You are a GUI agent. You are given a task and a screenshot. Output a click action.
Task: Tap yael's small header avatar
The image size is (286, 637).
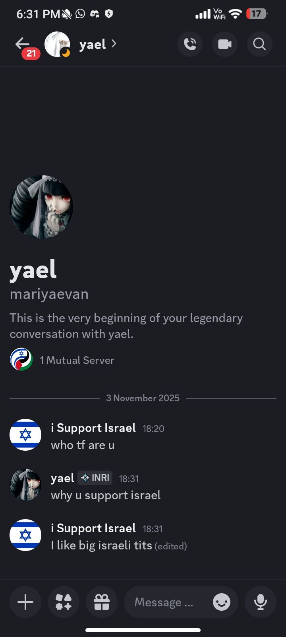[x=57, y=44]
